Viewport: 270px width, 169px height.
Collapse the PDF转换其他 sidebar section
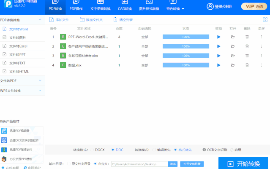(x=40, y=20)
